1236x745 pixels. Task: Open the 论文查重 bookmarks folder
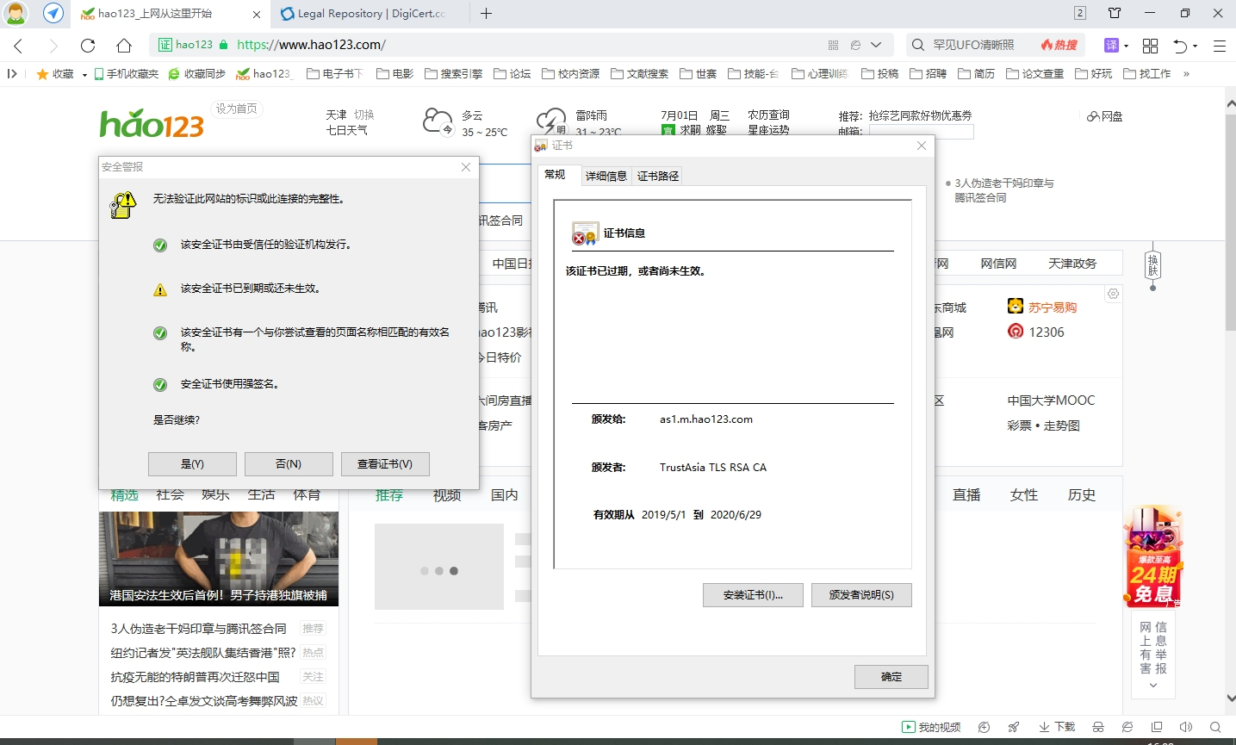[1035, 74]
